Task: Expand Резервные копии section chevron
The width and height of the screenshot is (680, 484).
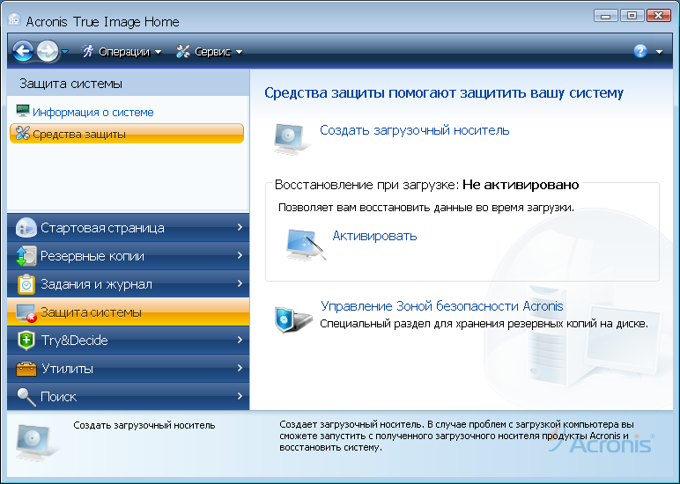Action: pyautogui.click(x=240, y=256)
